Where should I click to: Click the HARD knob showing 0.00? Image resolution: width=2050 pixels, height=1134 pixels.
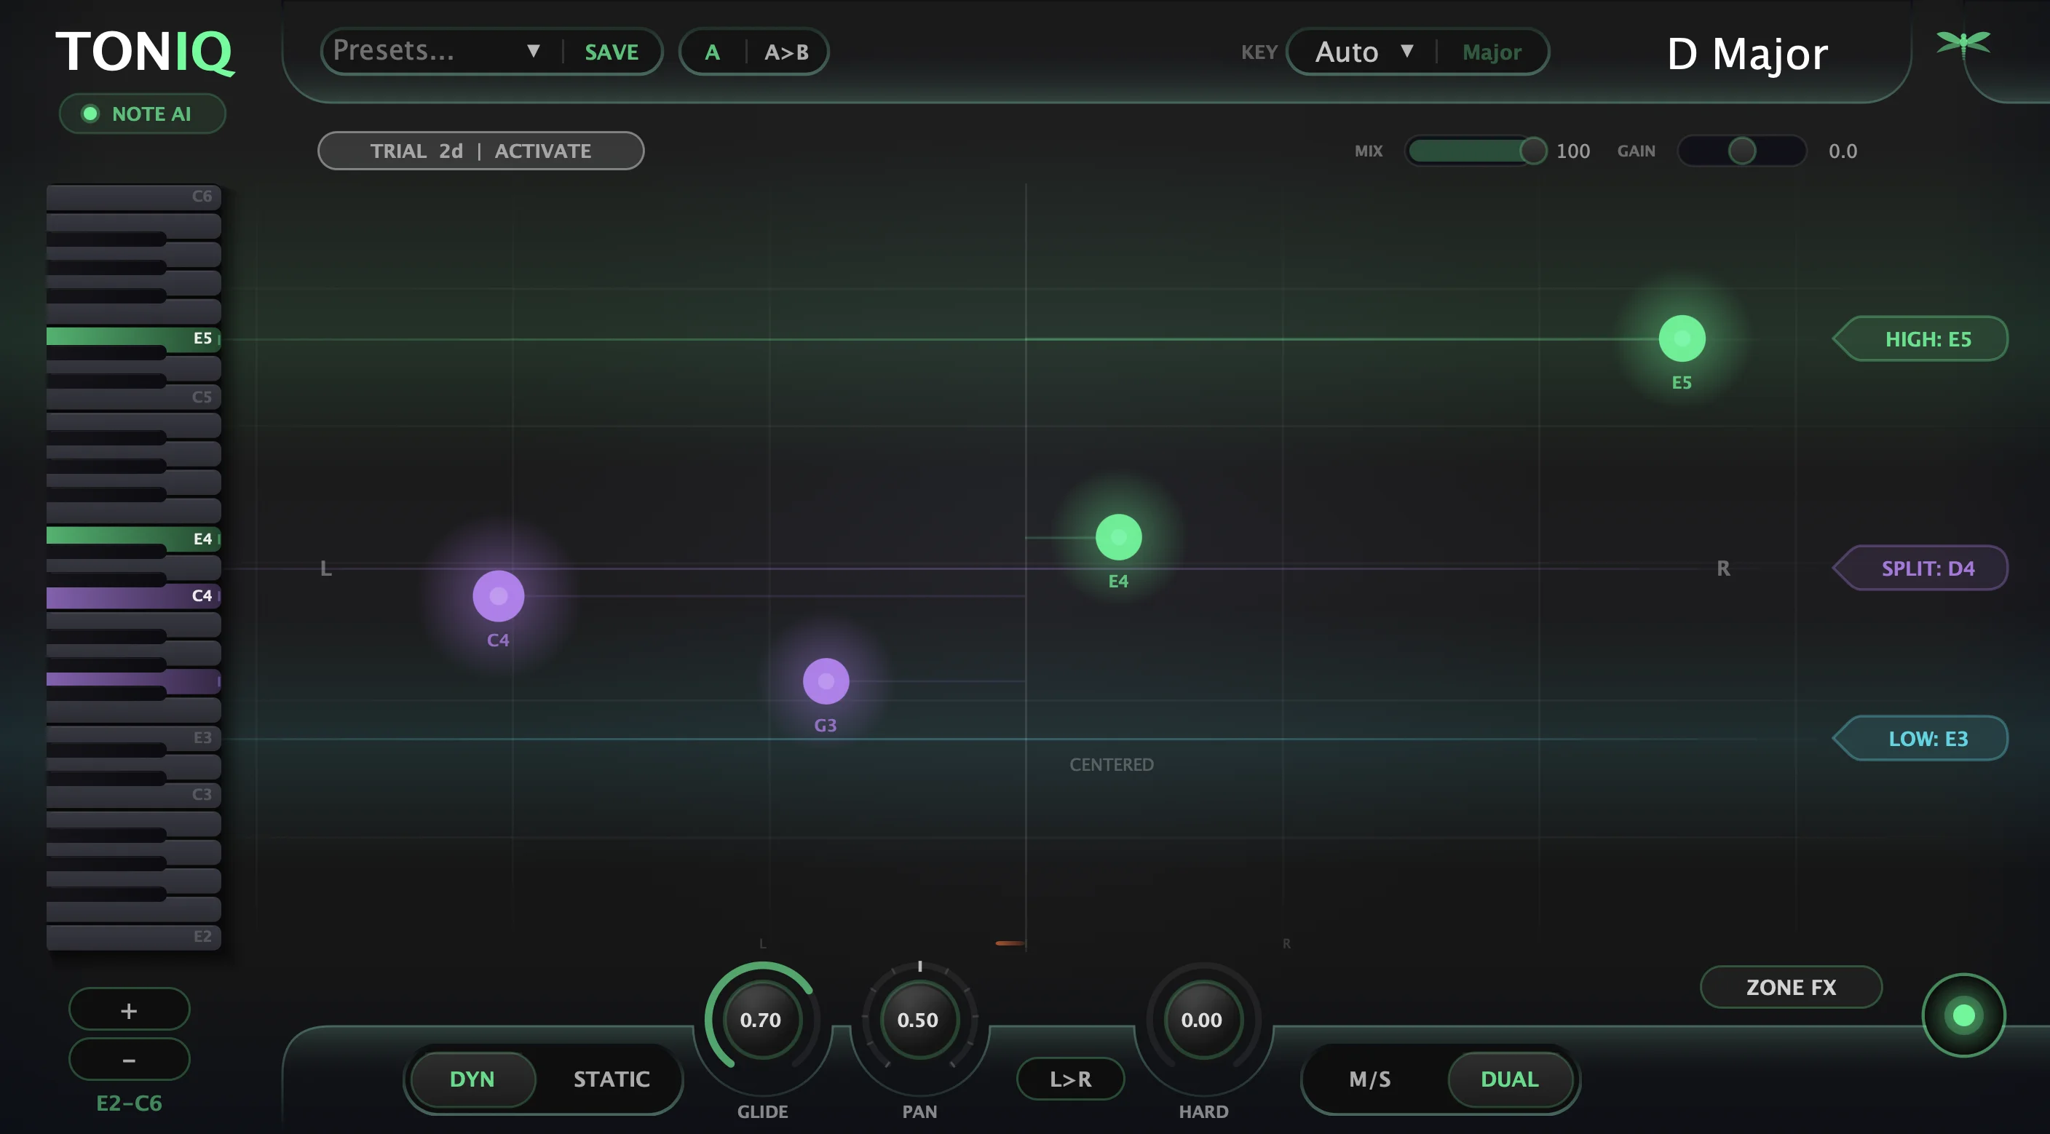point(1203,1020)
